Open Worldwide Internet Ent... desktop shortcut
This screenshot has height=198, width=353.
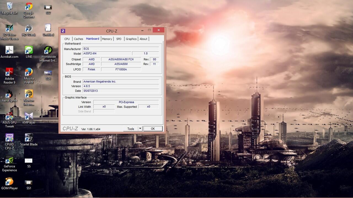click(x=48, y=54)
